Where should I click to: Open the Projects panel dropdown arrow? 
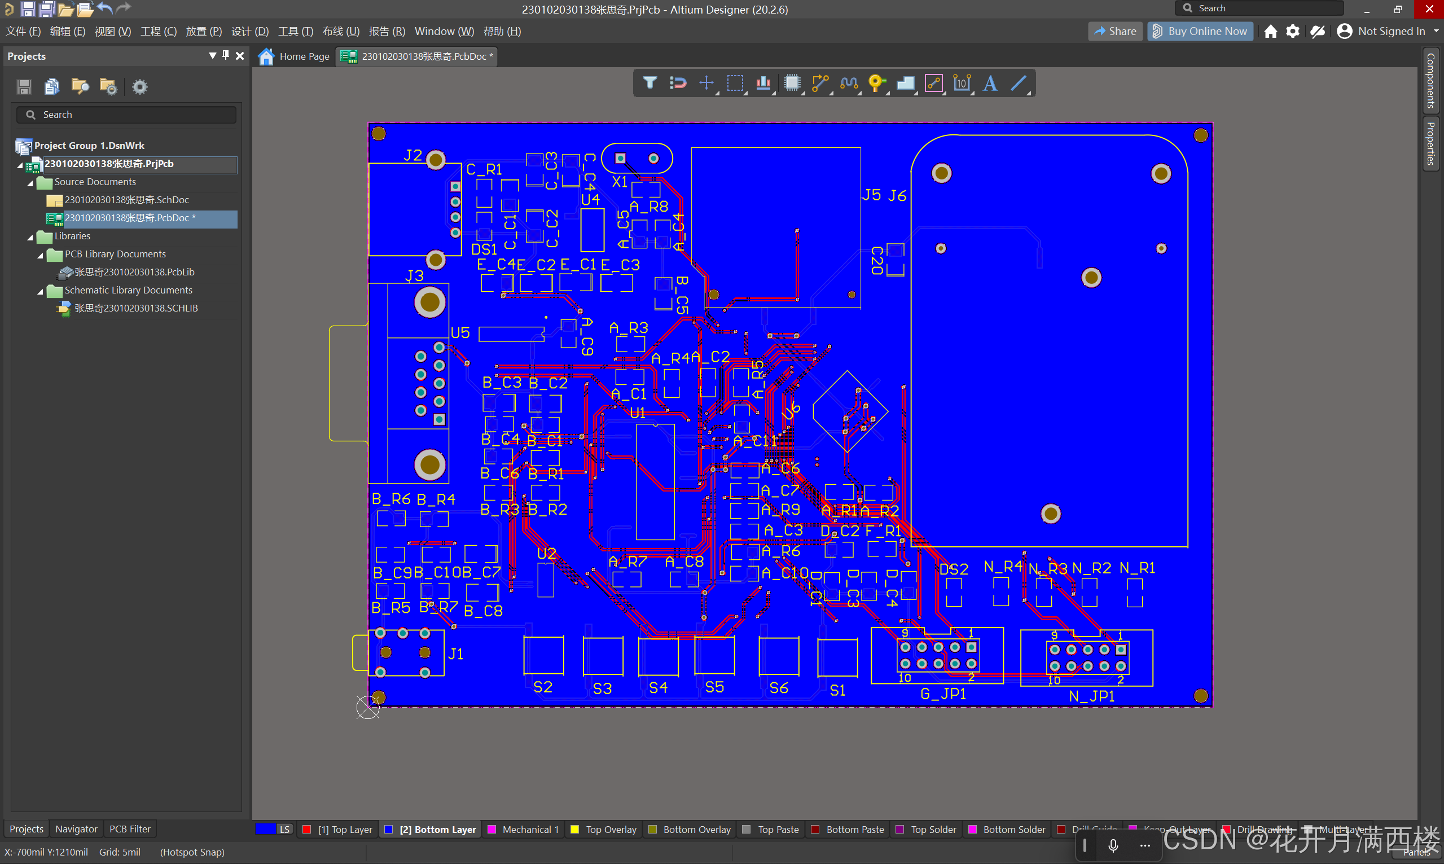212,55
